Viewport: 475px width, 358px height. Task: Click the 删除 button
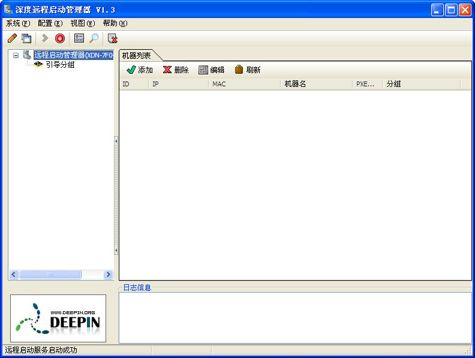[x=176, y=70]
